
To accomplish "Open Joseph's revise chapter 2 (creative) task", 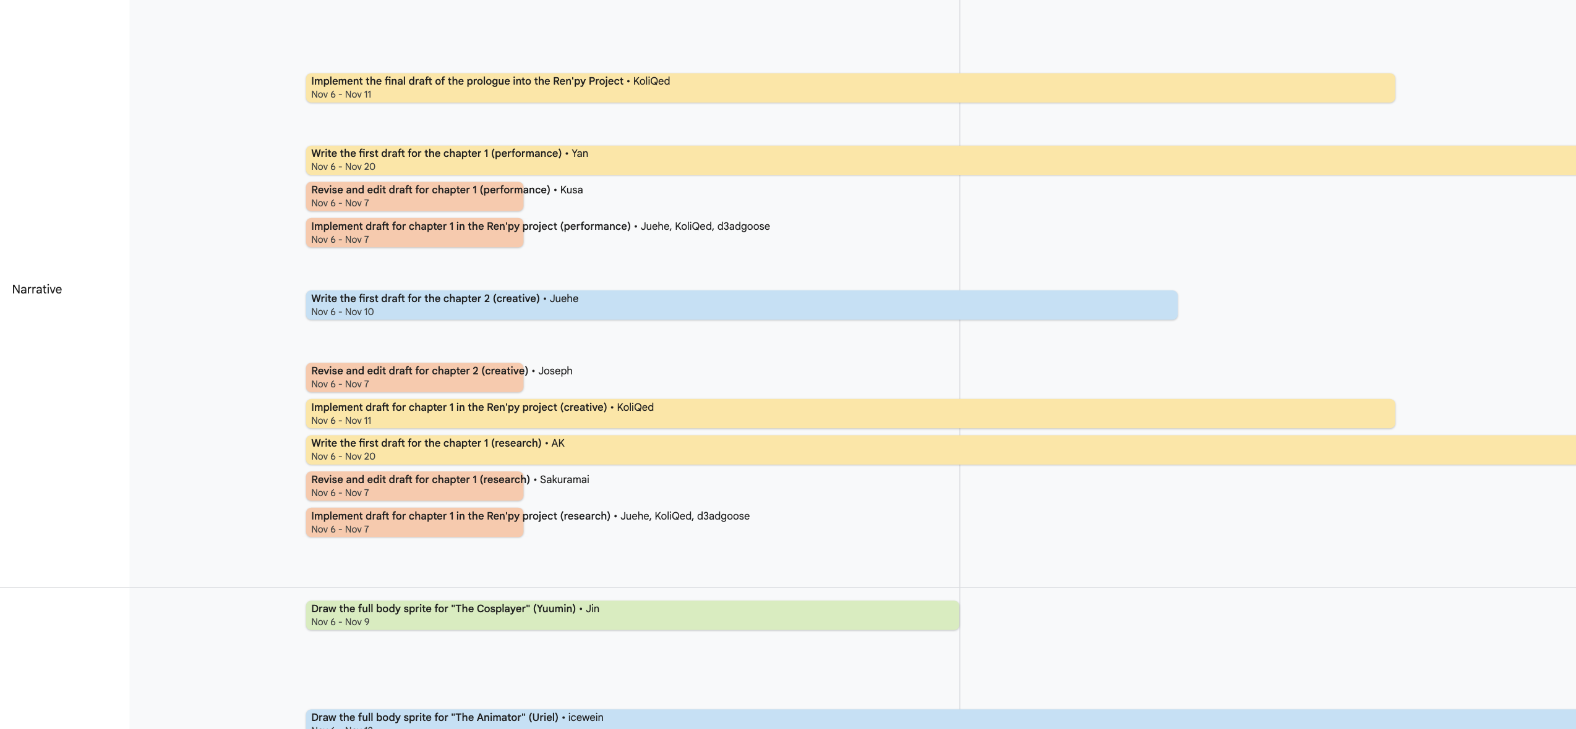I will click(414, 377).
